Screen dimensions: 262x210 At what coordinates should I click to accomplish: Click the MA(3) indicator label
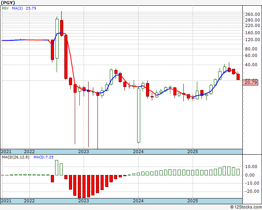click(x=17, y=8)
